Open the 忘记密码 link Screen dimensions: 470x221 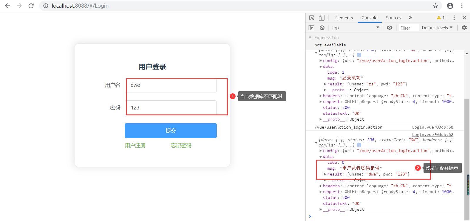coord(181,146)
